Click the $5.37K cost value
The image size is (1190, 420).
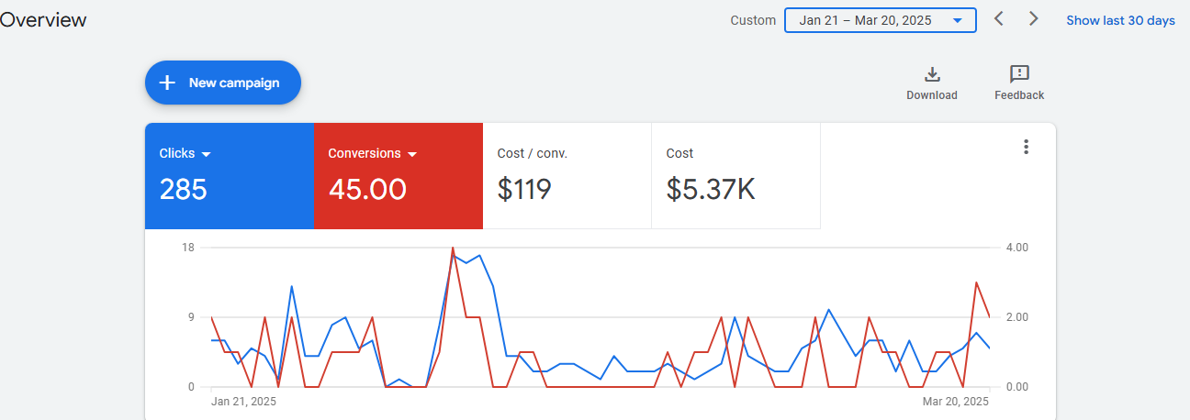pos(711,190)
